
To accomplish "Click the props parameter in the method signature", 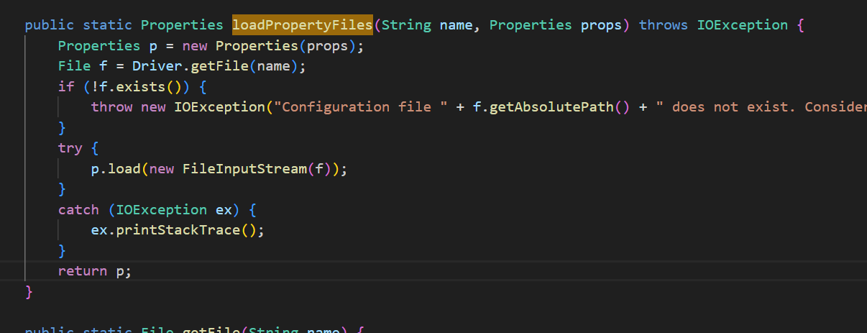I will 600,25.
